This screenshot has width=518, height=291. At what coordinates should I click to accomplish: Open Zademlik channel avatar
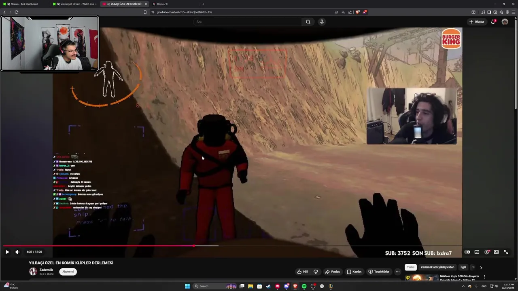33,272
